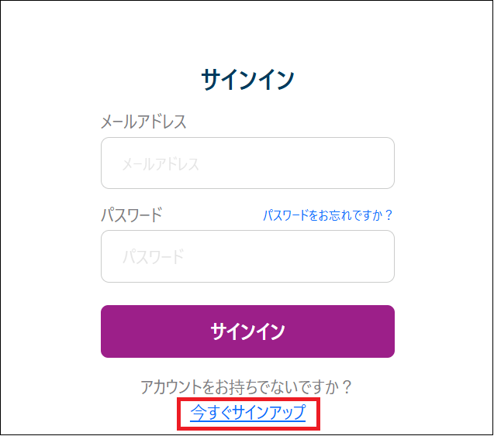The width and height of the screenshot is (494, 436).
Task: Click the メールアドレス label above the field
Action: point(143,122)
